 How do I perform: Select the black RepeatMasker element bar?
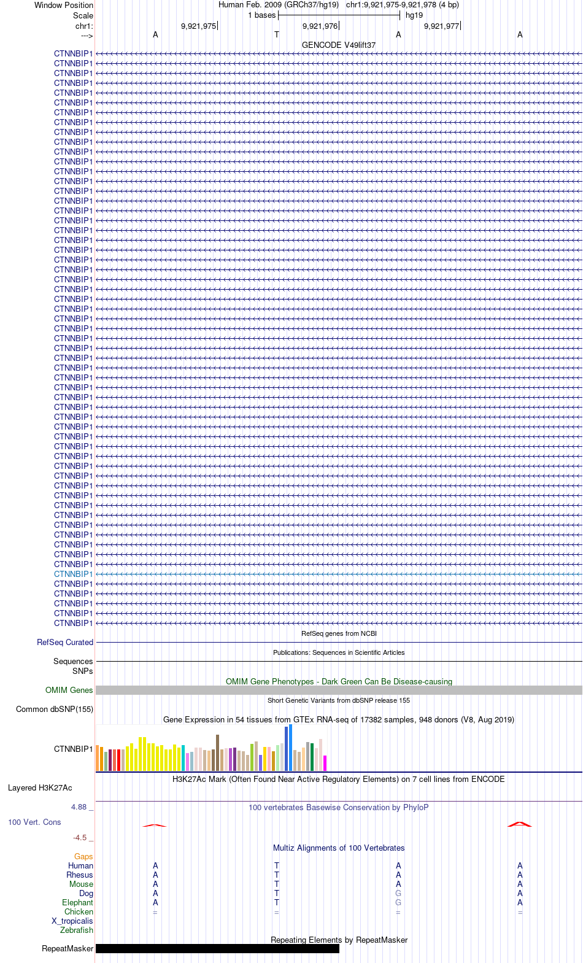[217, 948]
